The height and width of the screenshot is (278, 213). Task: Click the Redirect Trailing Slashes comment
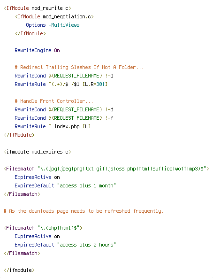[79, 67]
